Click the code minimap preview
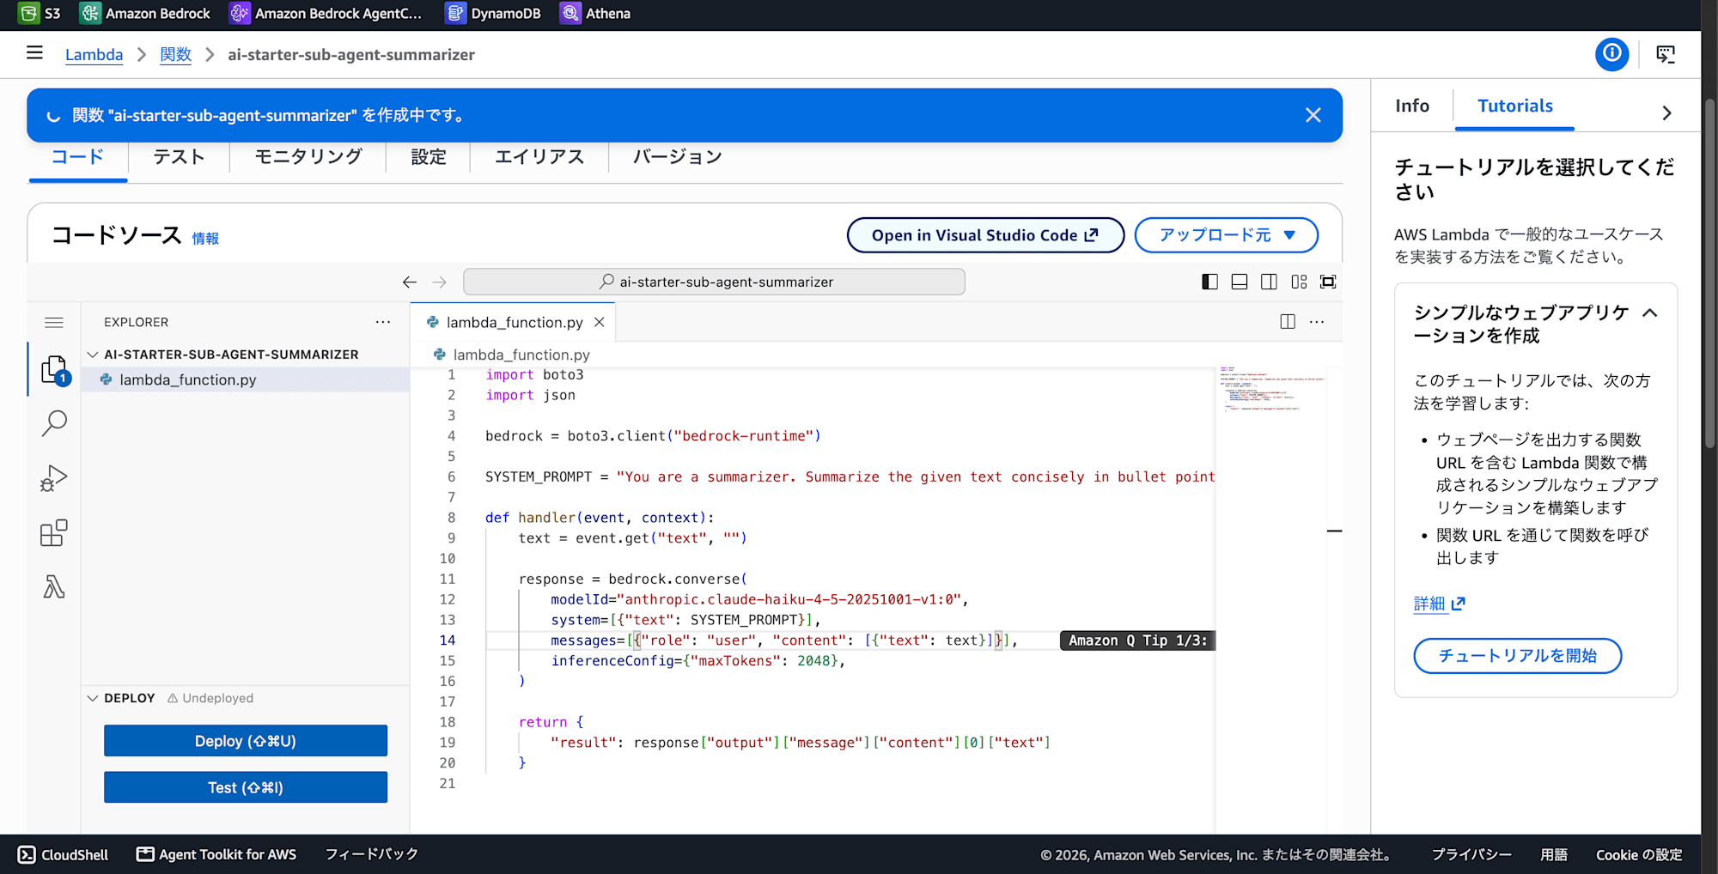The height and width of the screenshot is (874, 1718). (x=1272, y=391)
